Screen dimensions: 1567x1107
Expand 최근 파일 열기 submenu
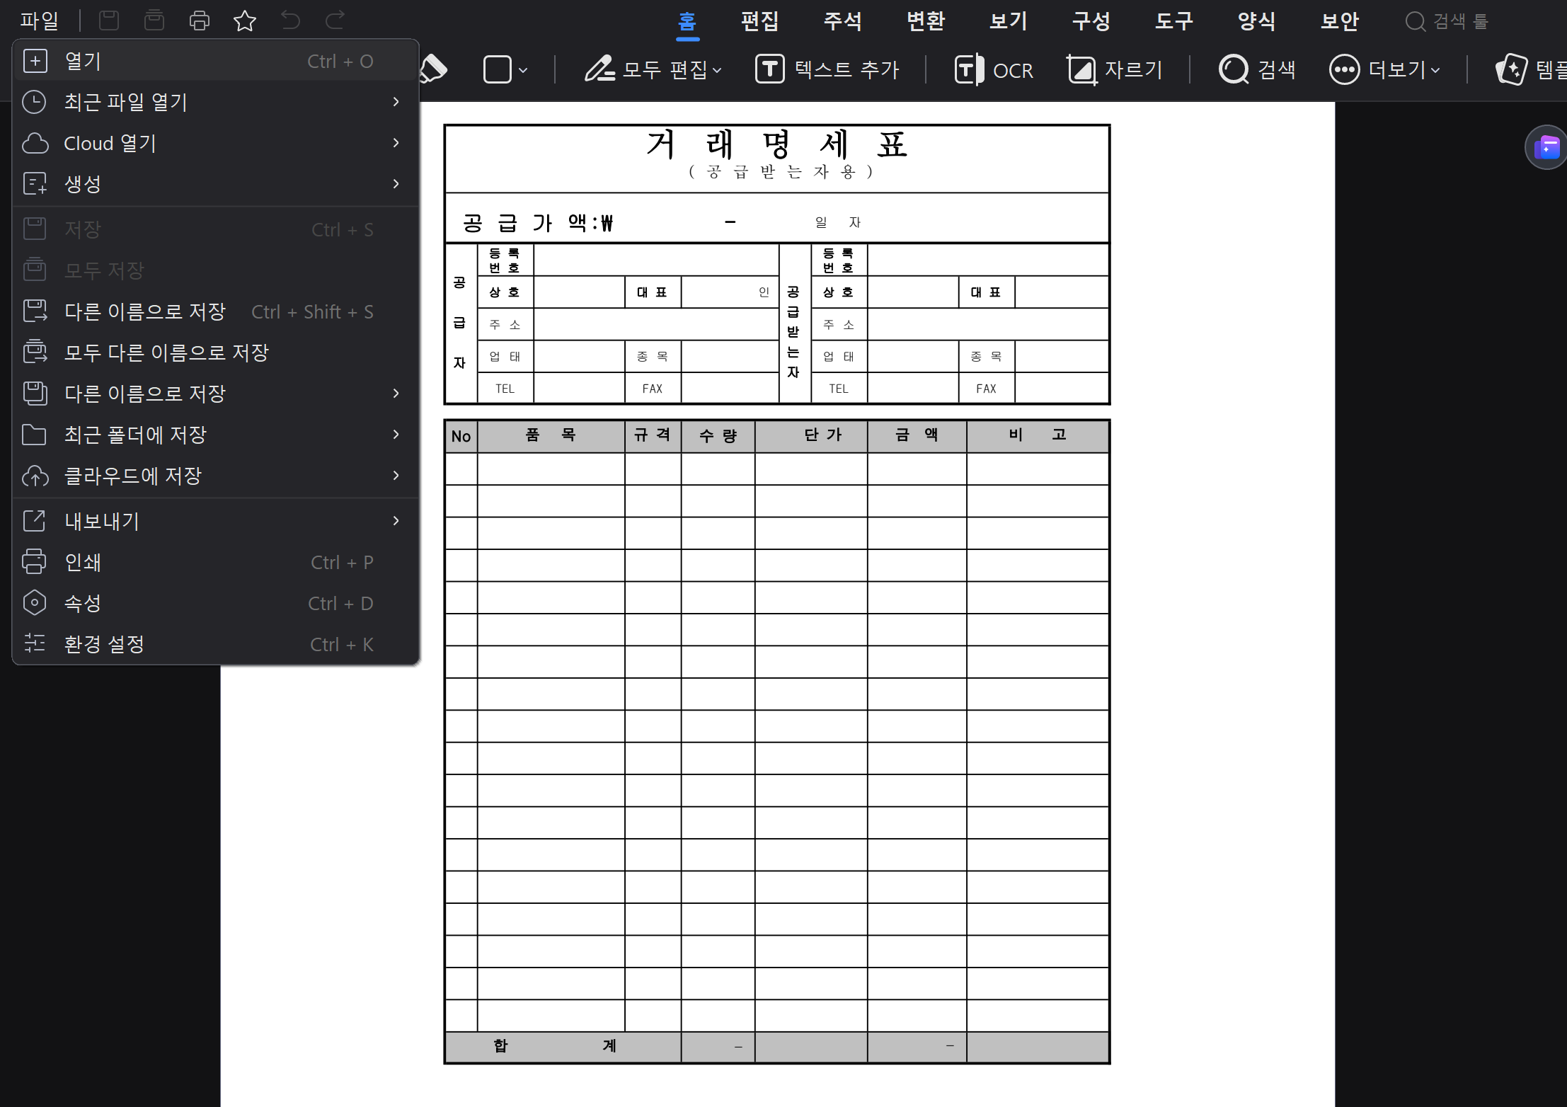tap(216, 102)
